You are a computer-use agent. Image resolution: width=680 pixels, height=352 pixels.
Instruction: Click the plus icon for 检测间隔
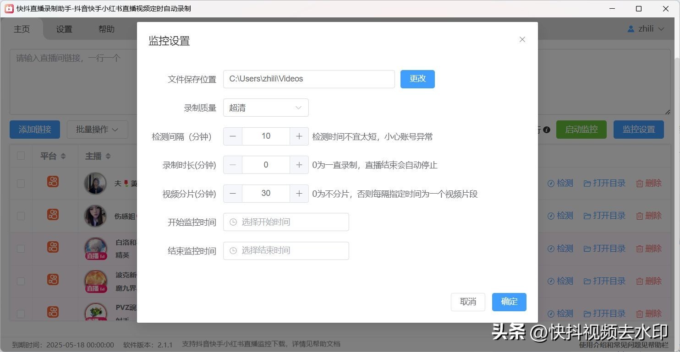pyautogui.click(x=299, y=136)
